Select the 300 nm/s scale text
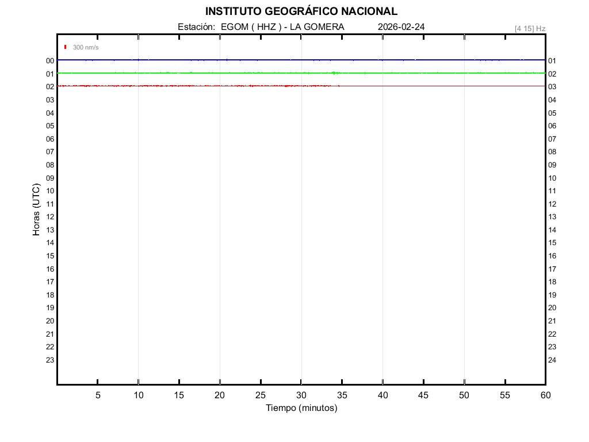Screen dimensions: 589x442 pyautogui.click(x=86, y=47)
